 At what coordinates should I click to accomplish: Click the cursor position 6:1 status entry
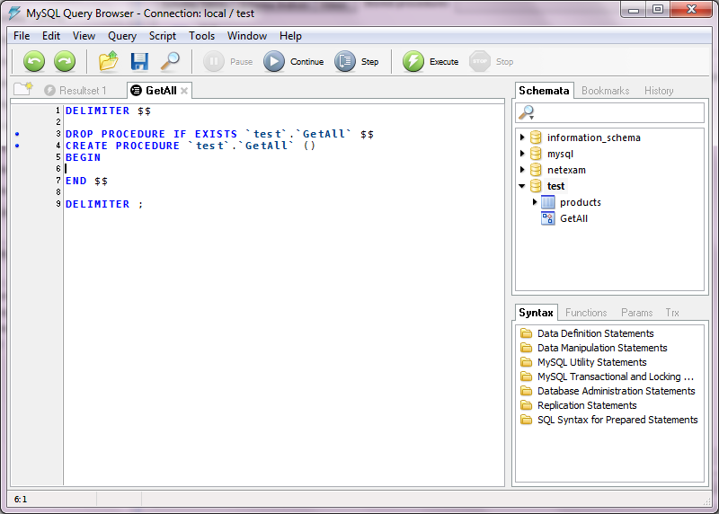21,500
